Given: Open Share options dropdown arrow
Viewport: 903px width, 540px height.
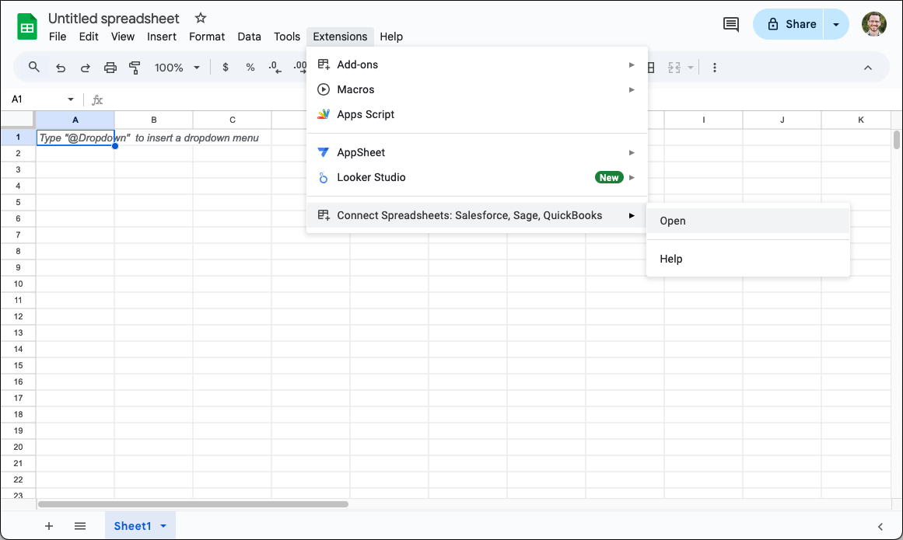Looking at the screenshot, I should pos(836,24).
